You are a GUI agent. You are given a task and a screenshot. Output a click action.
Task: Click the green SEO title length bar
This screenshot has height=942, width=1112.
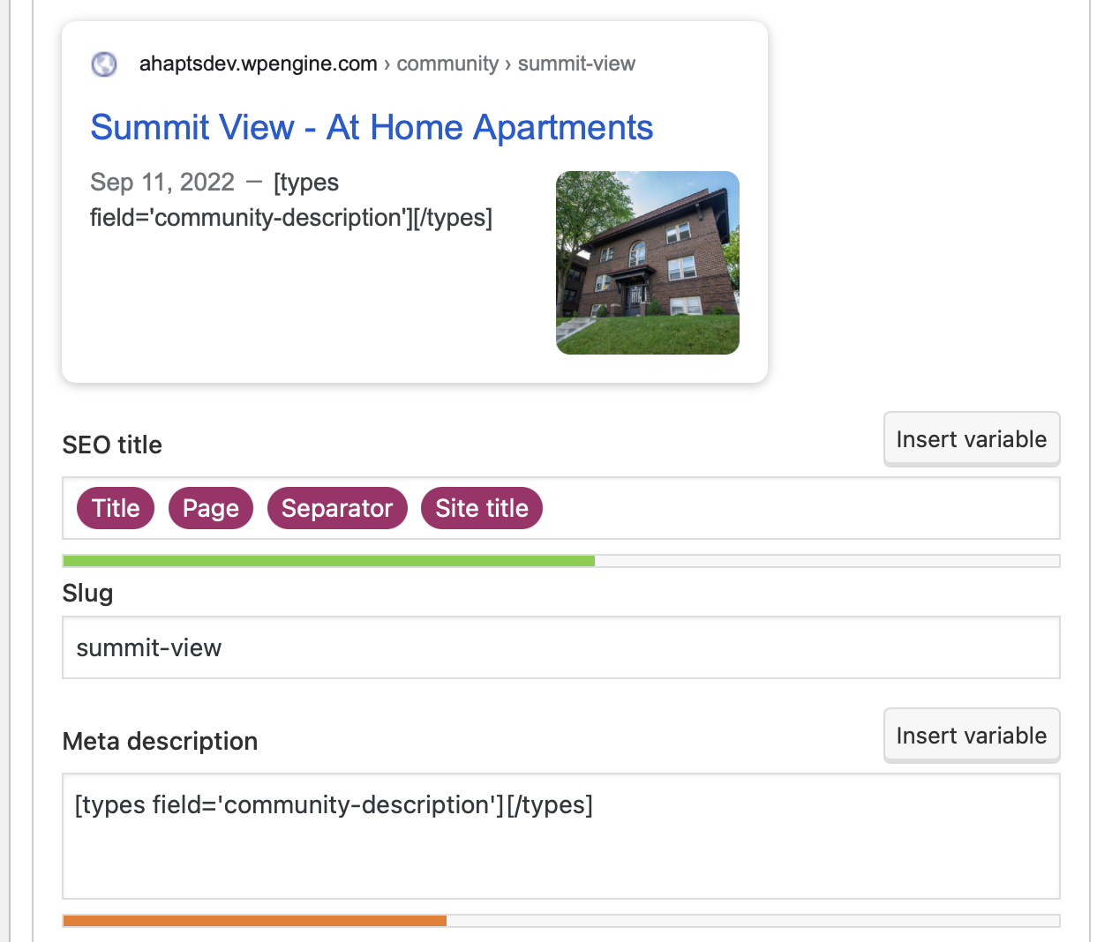pyautogui.click(x=328, y=561)
